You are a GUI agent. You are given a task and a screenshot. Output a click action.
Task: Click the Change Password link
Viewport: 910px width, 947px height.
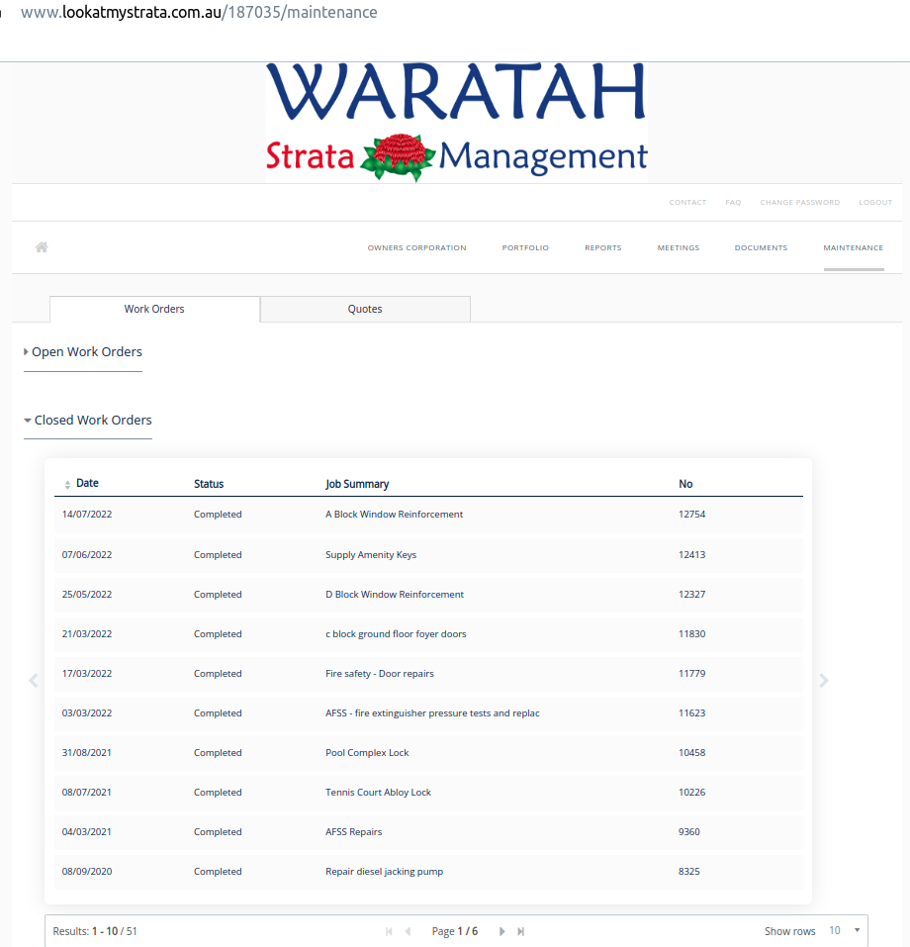pyautogui.click(x=799, y=203)
